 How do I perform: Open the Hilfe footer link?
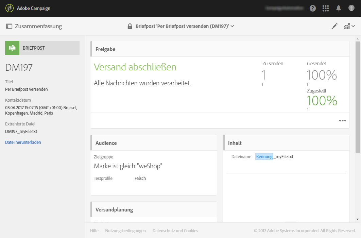pos(94,231)
